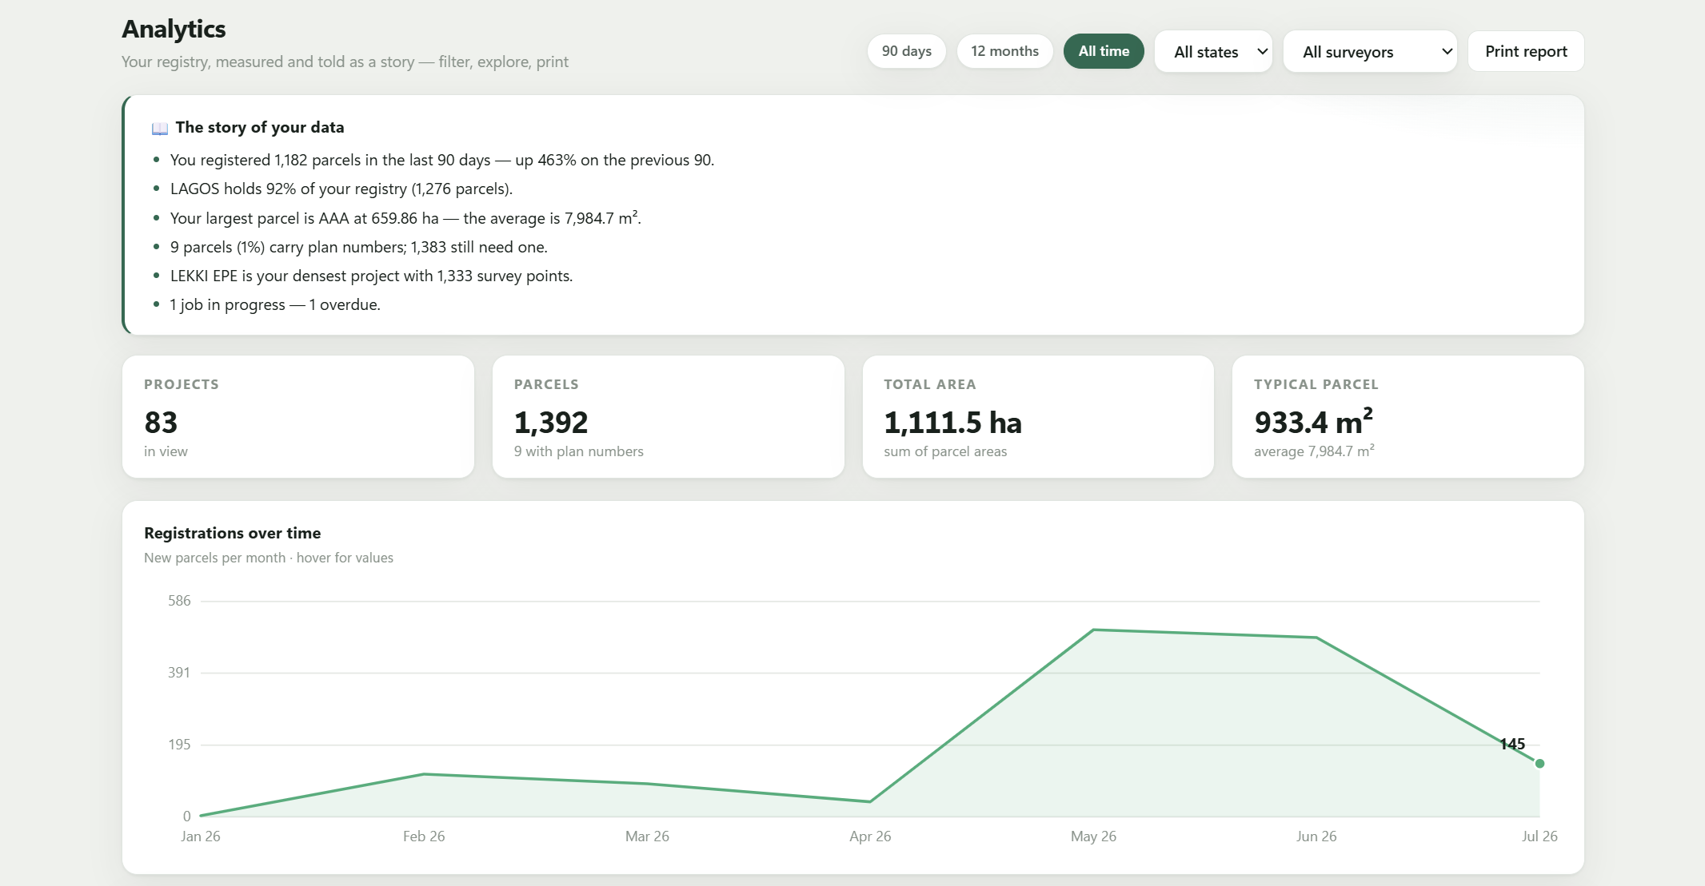Click the 1,182 parcels registered story line
This screenshot has height=886, width=1705.
tap(441, 160)
